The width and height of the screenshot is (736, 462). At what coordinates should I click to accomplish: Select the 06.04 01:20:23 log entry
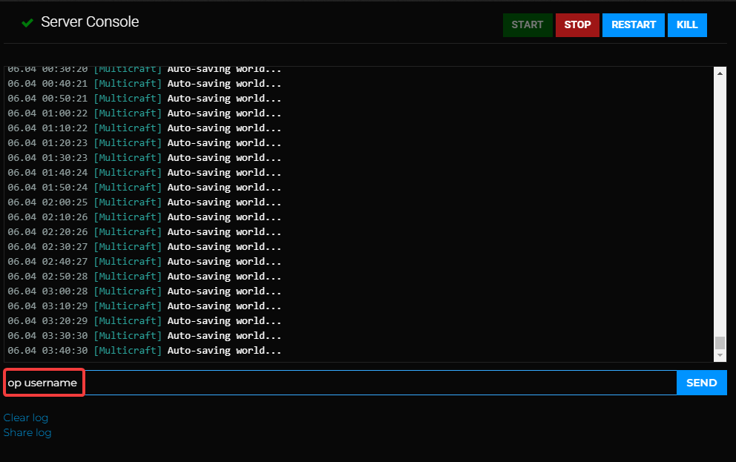coord(145,143)
